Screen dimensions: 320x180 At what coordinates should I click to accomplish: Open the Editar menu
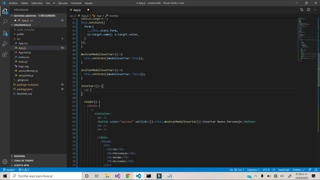pos(24,3)
